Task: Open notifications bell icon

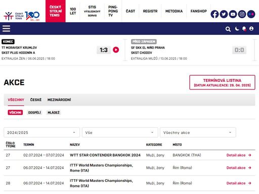Action: point(244,29)
